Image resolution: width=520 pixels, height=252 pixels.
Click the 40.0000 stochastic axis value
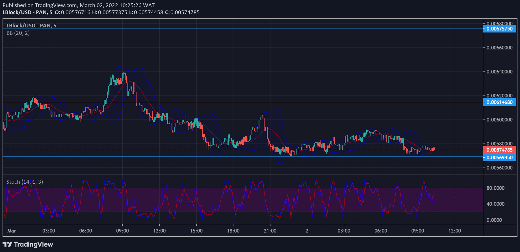[x=495, y=204]
